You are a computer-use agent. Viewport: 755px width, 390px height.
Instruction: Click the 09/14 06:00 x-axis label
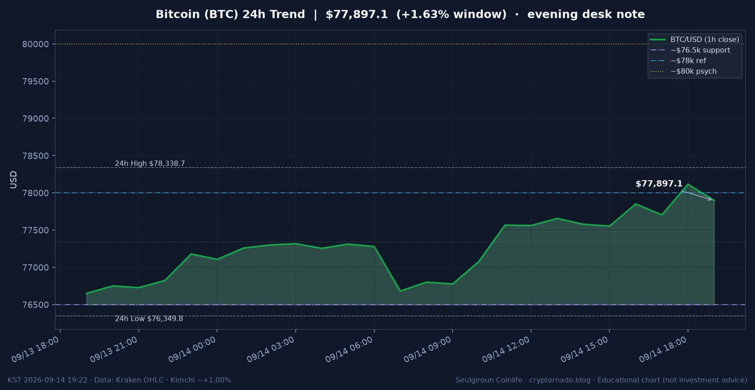349,350
